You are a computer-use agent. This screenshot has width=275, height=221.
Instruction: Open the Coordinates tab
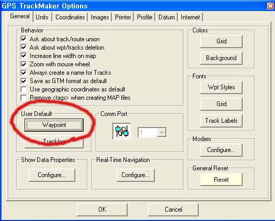[x=70, y=17]
